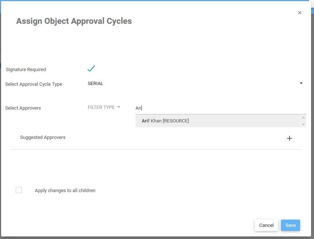The width and height of the screenshot is (314, 239).
Task: Click the Assign Object Approval Cycles title
Action: pyautogui.click(x=74, y=21)
